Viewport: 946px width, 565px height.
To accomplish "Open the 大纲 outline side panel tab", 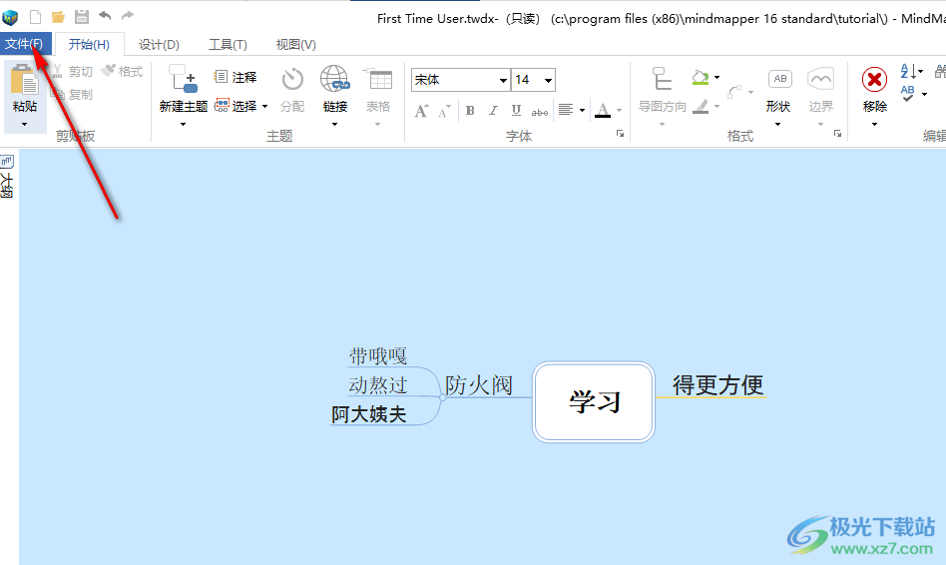I will [7, 177].
